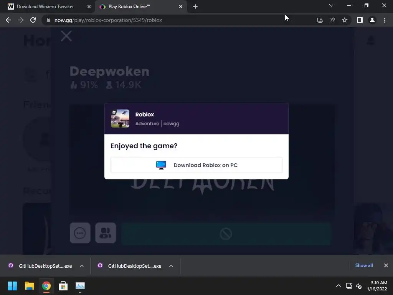Click the now.gg address bar URL

pyautogui.click(x=108, y=20)
